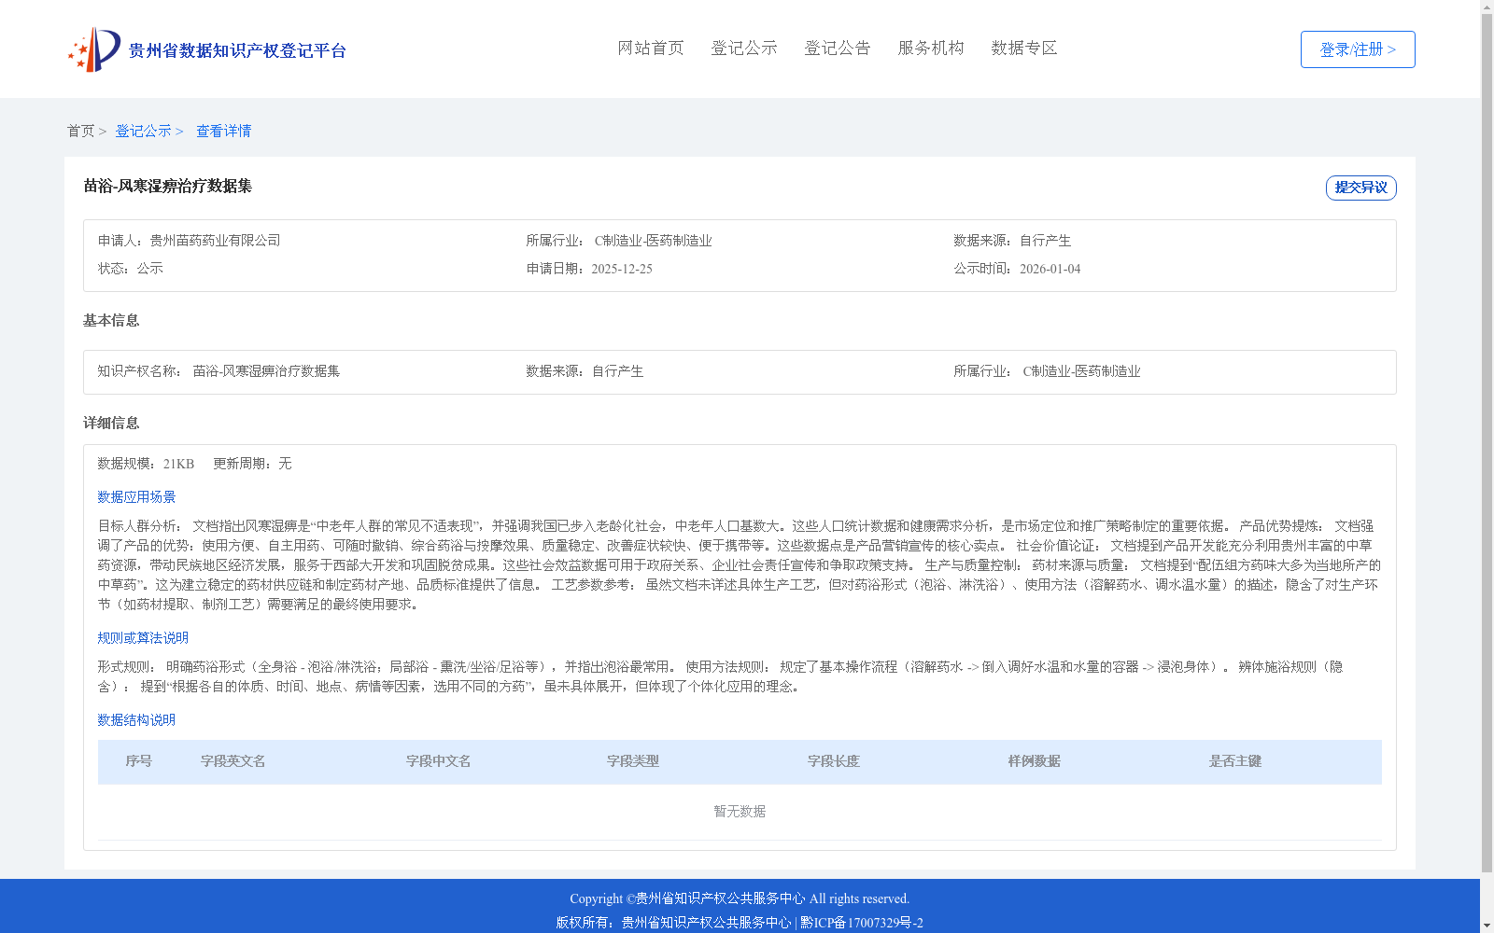
Task: Click the footer copyright line
Action: point(740,898)
